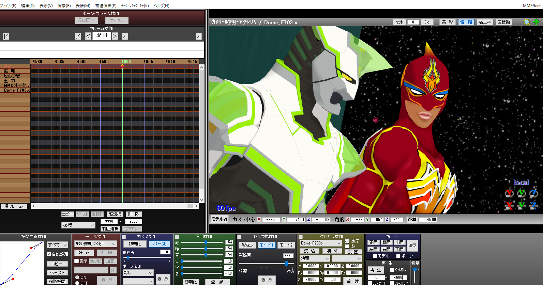Screen dimensions: 543x285
Task: Open the なし bone-follow dropdown
Action: point(138,273)
